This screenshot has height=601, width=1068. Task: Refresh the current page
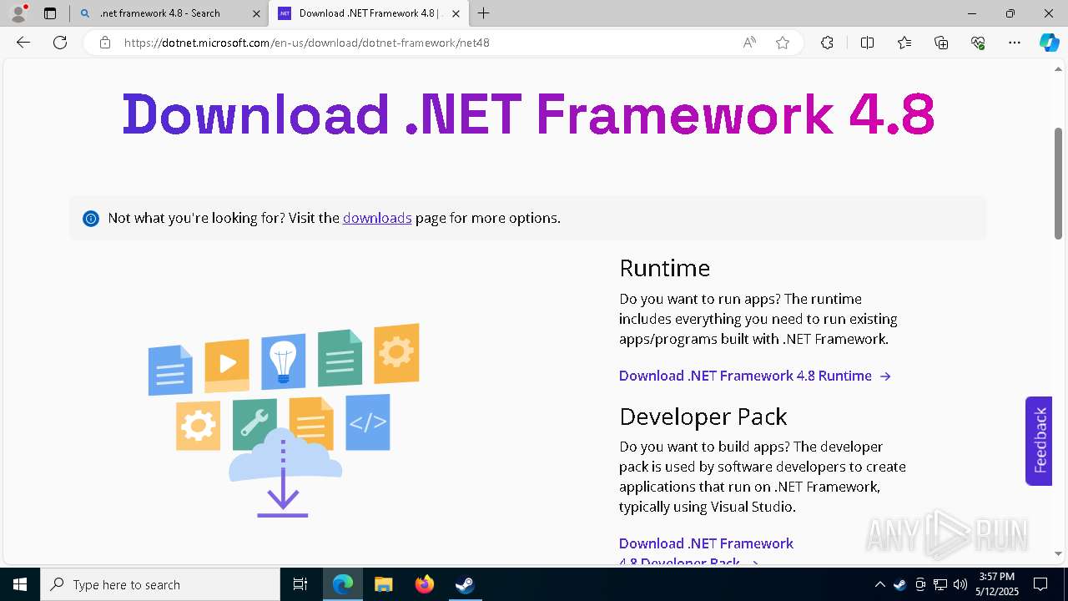(60, 43)
